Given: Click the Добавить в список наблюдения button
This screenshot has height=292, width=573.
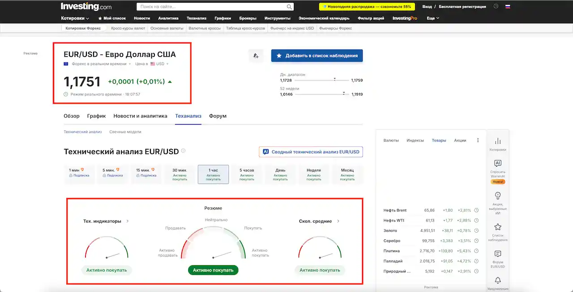Looking at the screenshot, I should (x=317, y=56).
